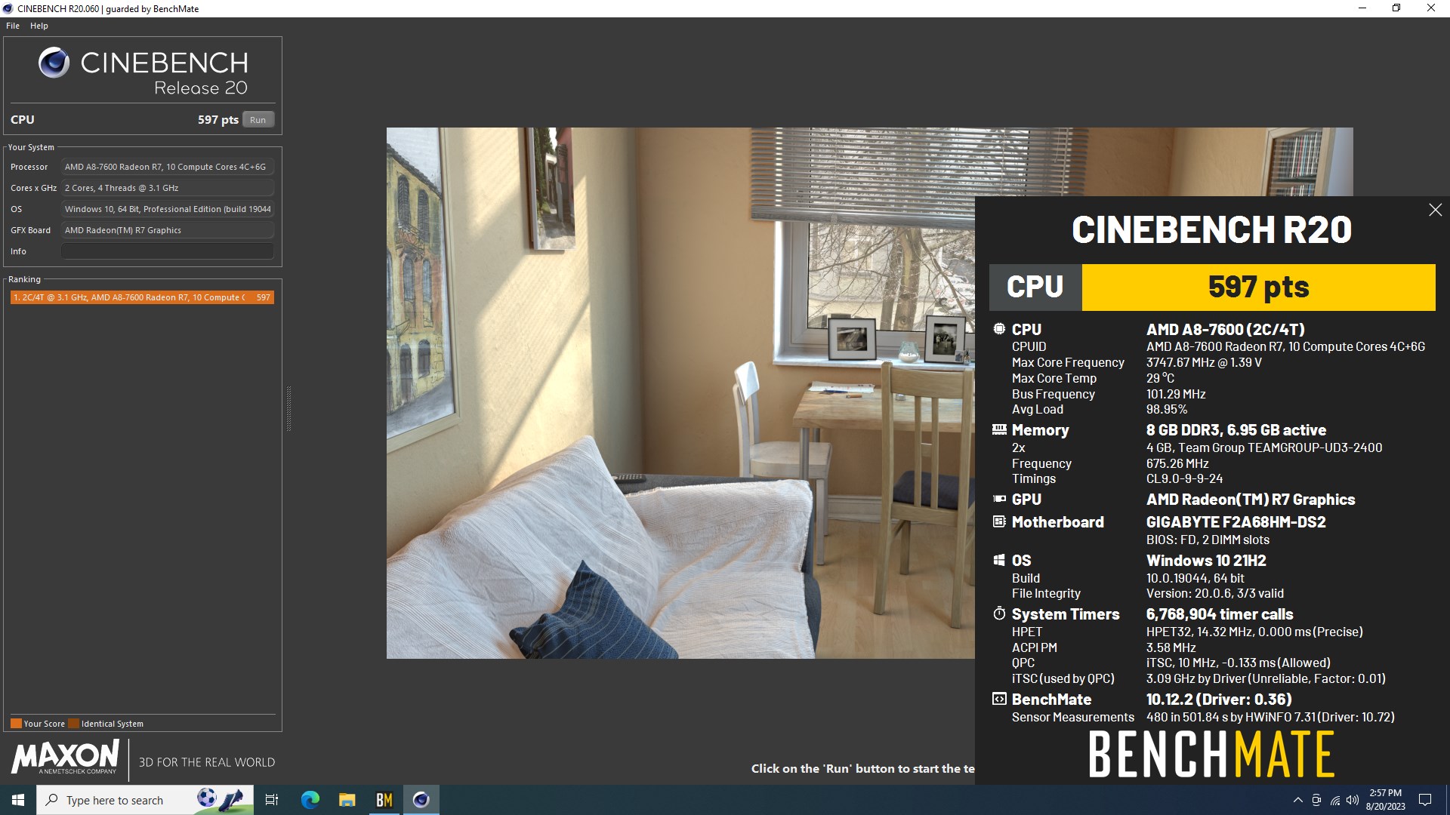This screenshot has width=1450, height=815.
Task: Click 'CL9.0-9-9-24' timings value
Action: (x=1184, y=478)
